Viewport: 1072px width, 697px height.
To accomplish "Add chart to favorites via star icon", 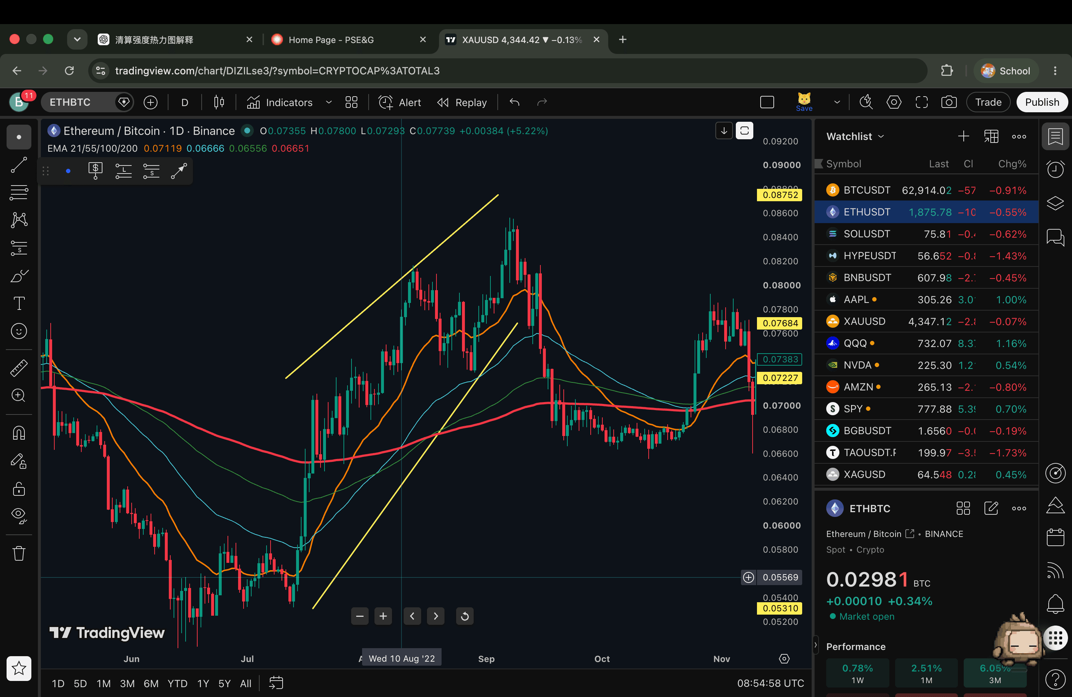I will pyautogui.click(x=19, y=668).
